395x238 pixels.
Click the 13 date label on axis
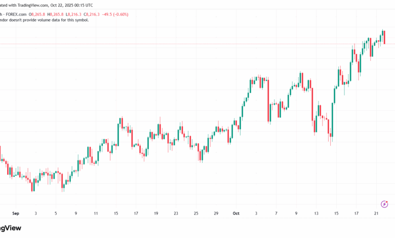(x=316, y=213)
